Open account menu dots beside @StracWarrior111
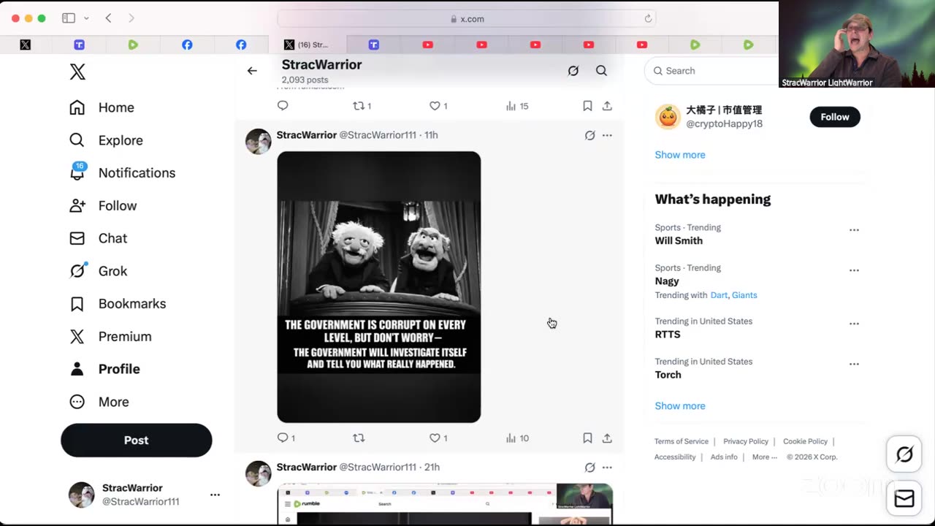 point(215,495)
